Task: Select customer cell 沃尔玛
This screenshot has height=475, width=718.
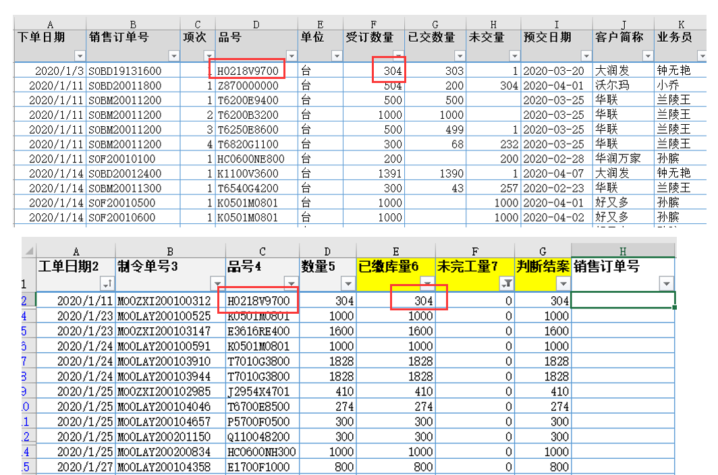Action: 624,85
